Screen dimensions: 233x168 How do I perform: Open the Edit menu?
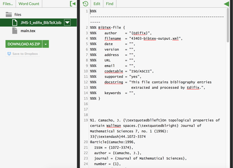pos(97,4)
